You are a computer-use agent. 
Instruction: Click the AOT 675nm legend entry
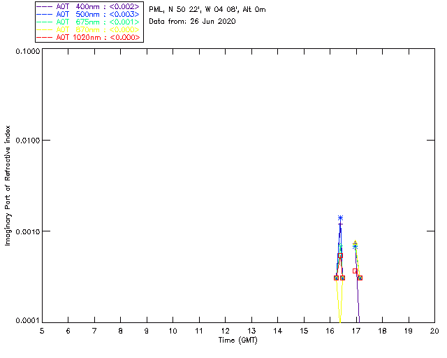tap(88, 22)
